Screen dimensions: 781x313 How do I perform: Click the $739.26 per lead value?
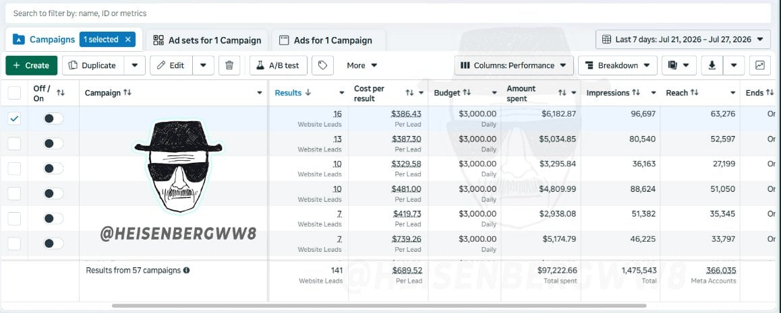(x=406, y=239)
